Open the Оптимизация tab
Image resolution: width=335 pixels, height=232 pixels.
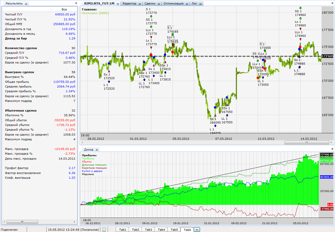[x=173, y=4]
